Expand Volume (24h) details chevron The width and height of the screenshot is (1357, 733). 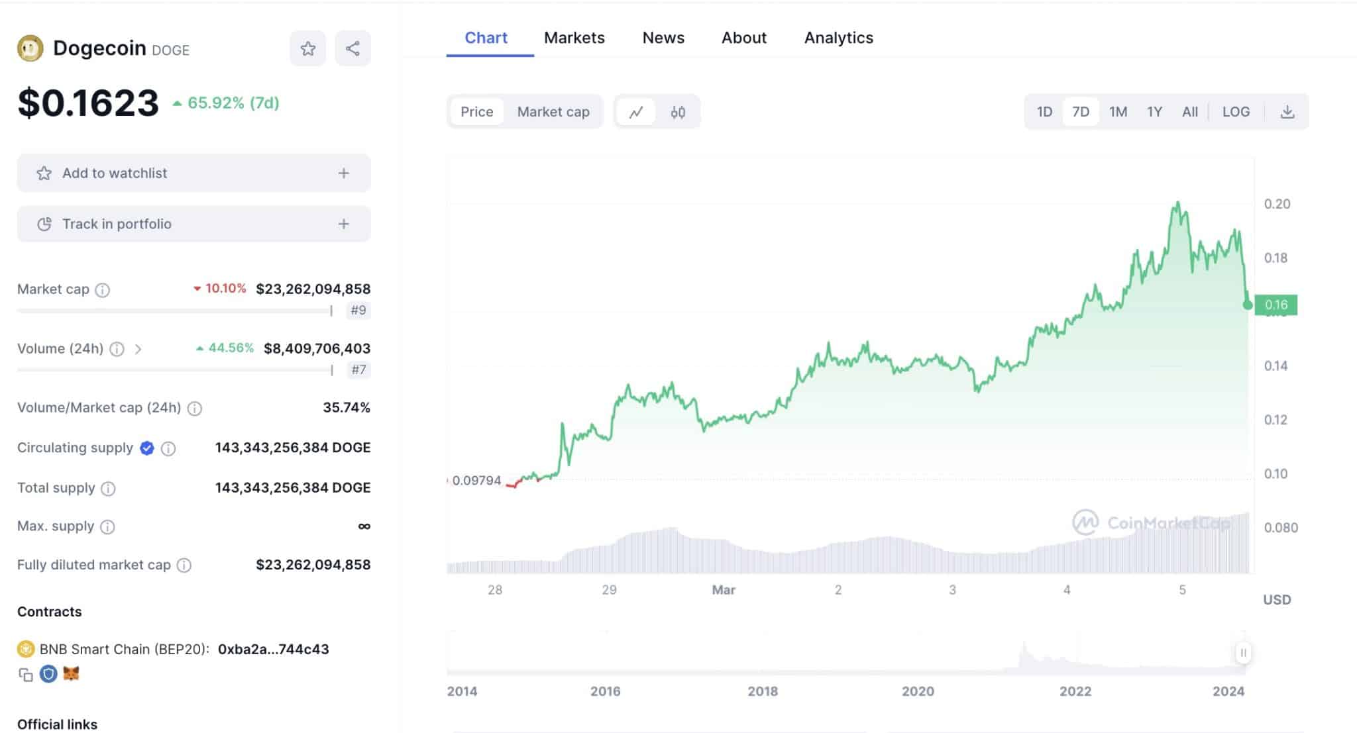(138, 349)
